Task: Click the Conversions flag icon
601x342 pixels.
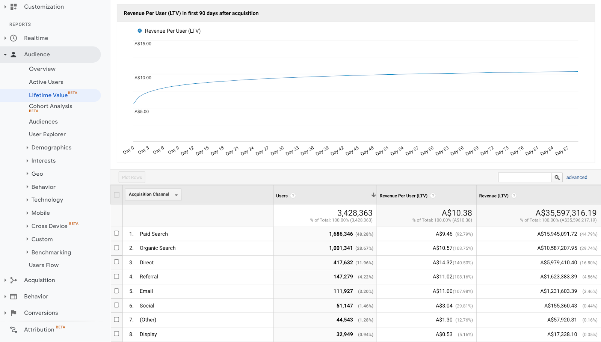Action: pos(14,313)
